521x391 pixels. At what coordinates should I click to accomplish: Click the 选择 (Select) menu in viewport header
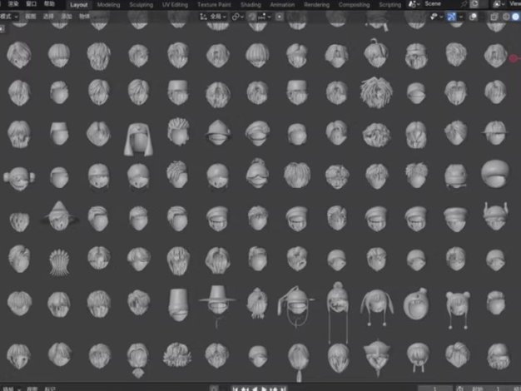coord(48,16)
